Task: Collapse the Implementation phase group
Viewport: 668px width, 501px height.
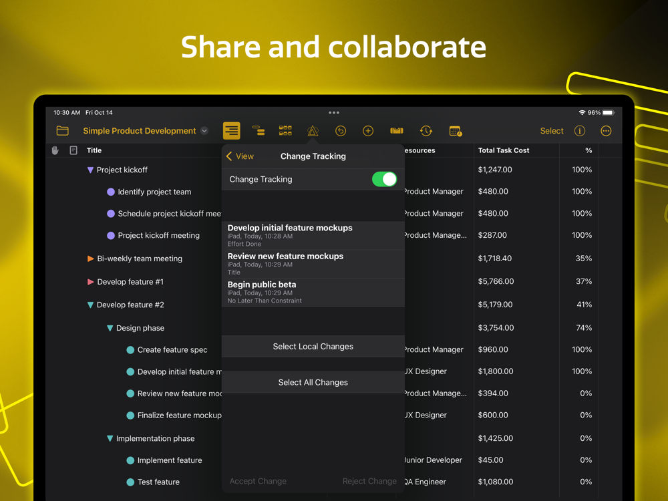Action: pos(110,438)
